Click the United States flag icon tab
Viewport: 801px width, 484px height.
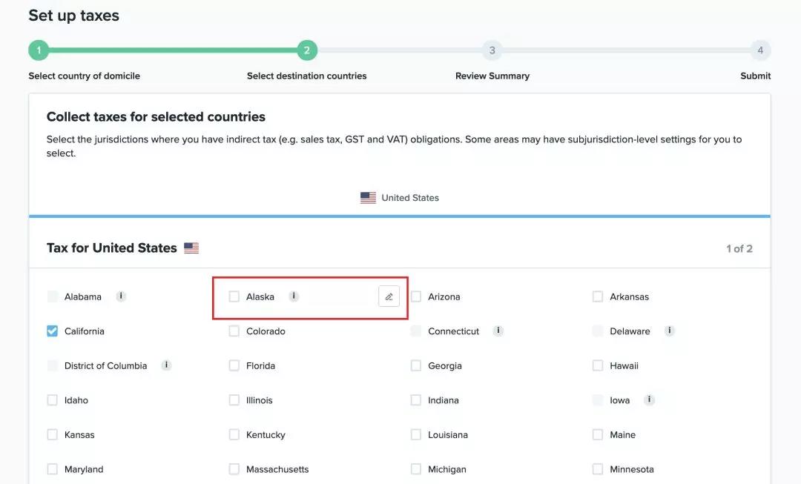(368, 198)
